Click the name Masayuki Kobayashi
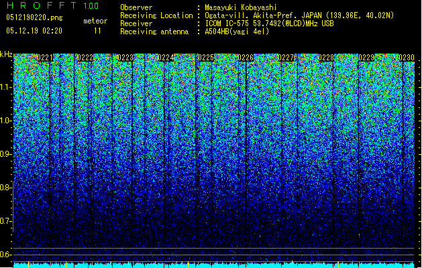The image size is (422, 268). click(x=241, y=7)
